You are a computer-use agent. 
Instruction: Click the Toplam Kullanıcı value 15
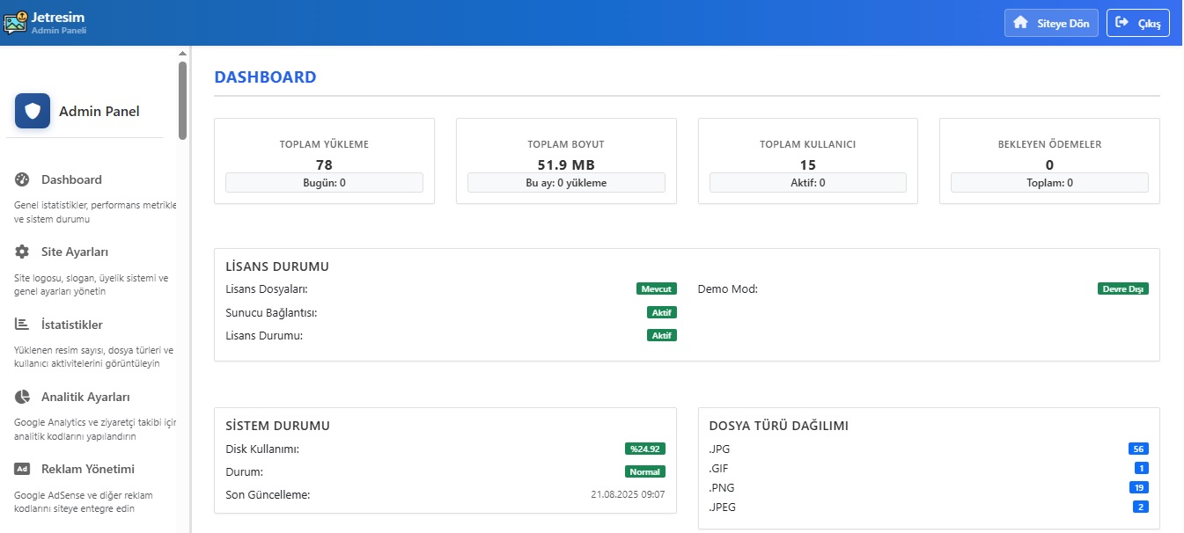tap(808, 164)
